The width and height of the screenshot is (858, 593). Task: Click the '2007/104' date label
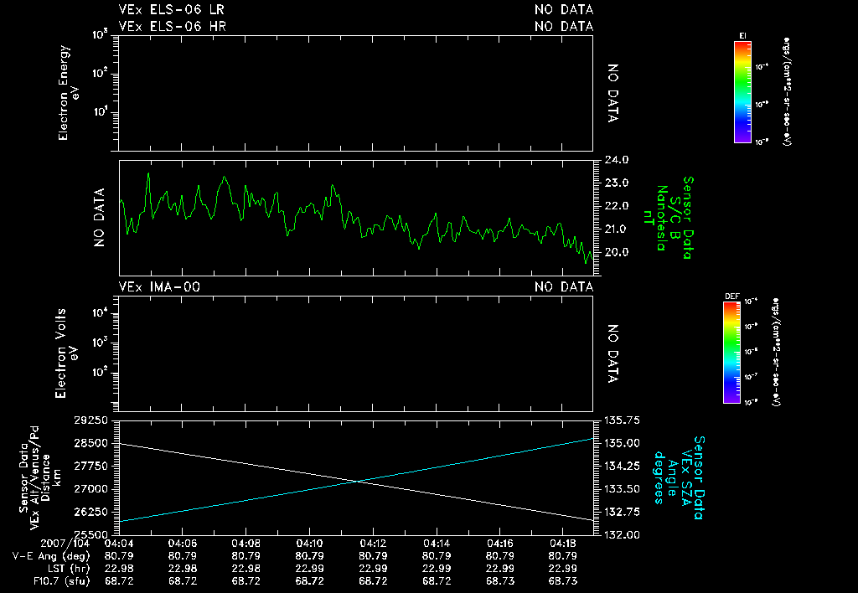[65, 544]
